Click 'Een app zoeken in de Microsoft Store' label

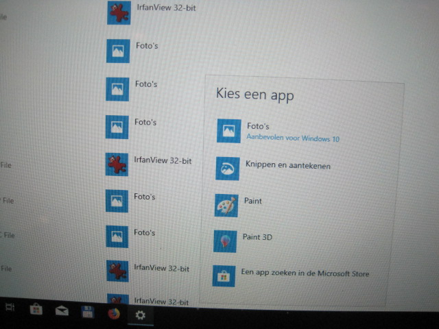[x=305, y=273]
